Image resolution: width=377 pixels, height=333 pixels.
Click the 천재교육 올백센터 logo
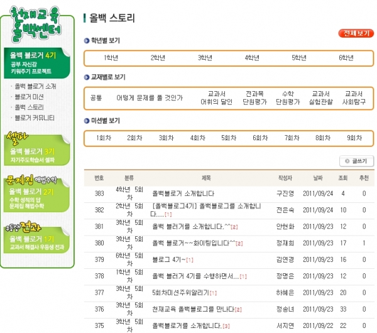(x=39, y=25)
